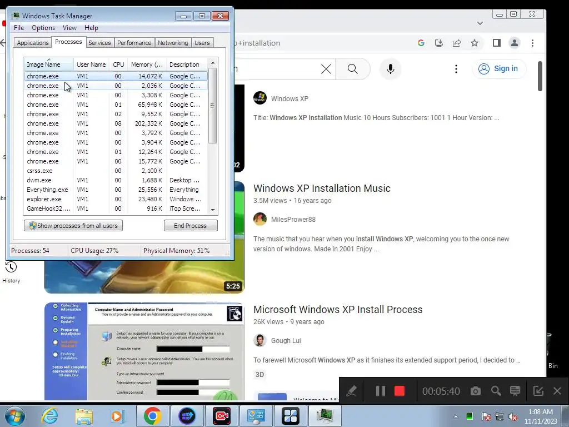Open YouTube settings three-dot menu
Image resolution: width=569 pixels, height=427 pixels.
click(x=456, y=68)
